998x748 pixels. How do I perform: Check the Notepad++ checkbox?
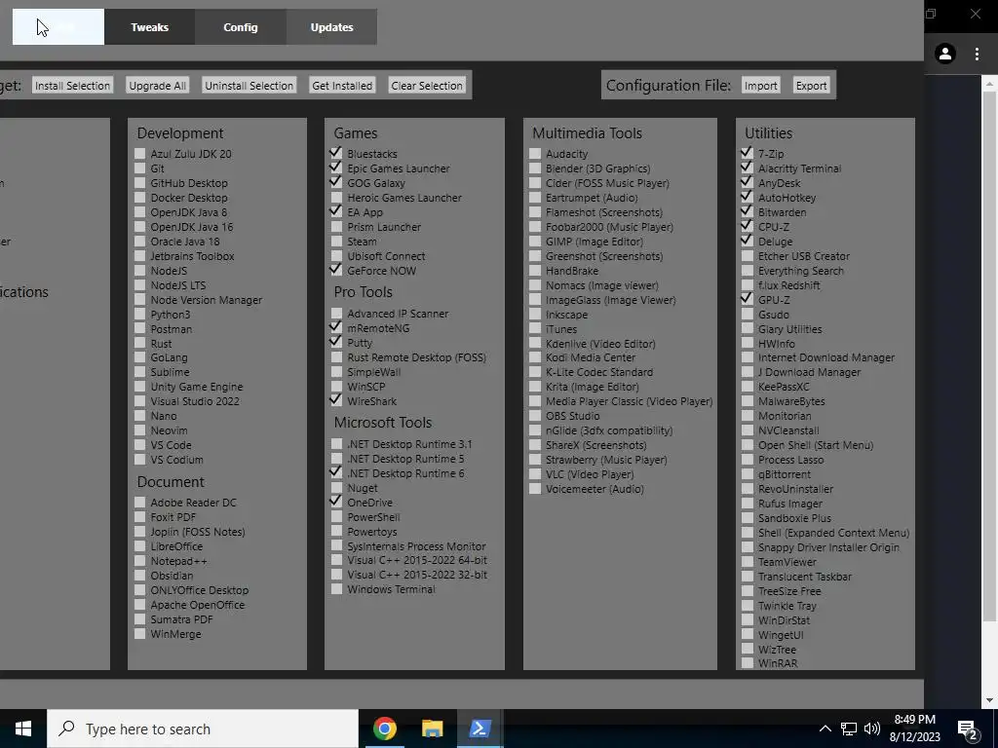click(139, 560)
